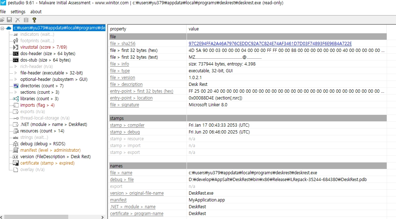Click the dos-header node icon
The width and height of the screenshot is (396, 219).
[x=16, y=54]
